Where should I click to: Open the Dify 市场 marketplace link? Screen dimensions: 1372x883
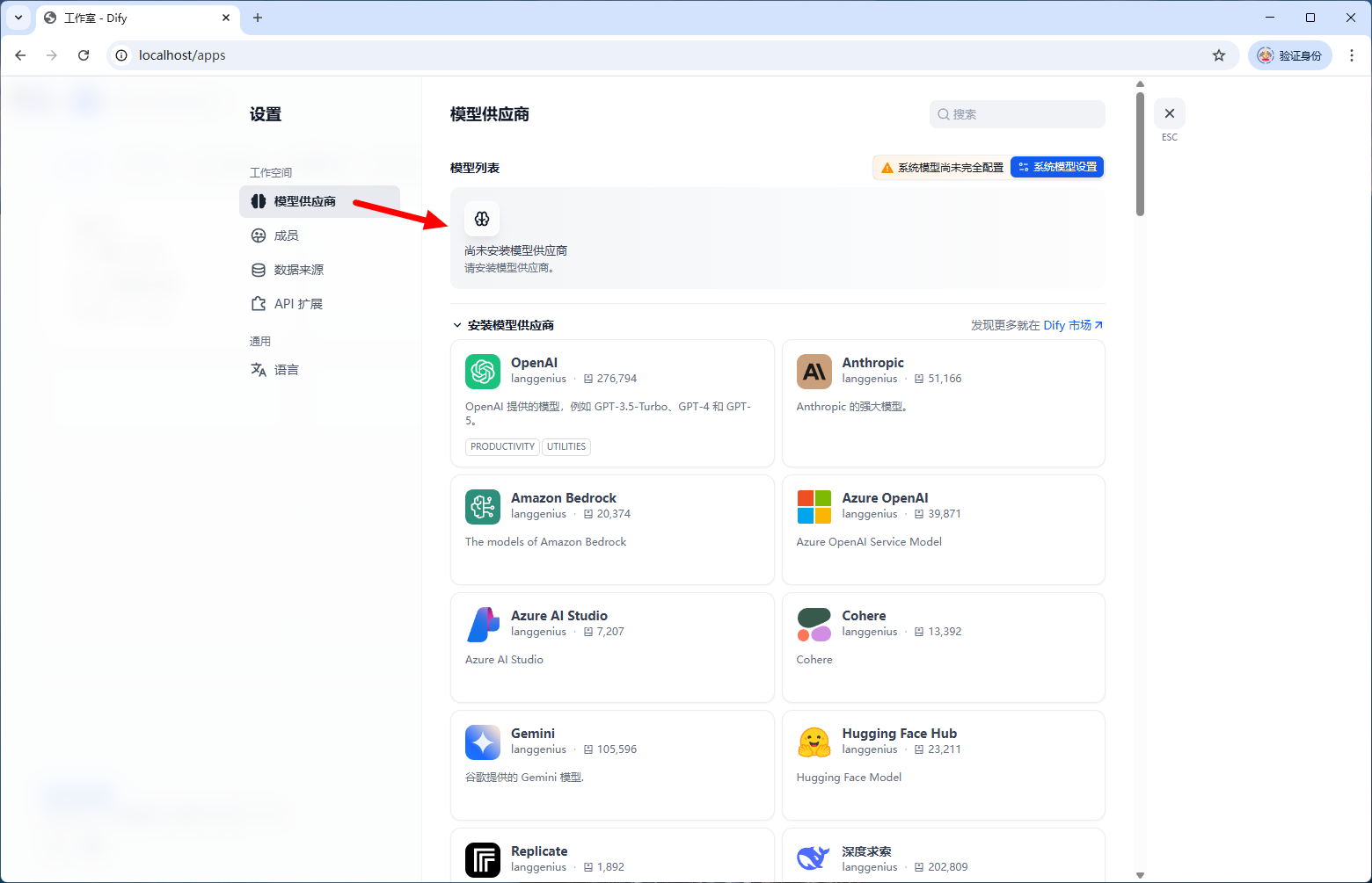[1073, 325]
